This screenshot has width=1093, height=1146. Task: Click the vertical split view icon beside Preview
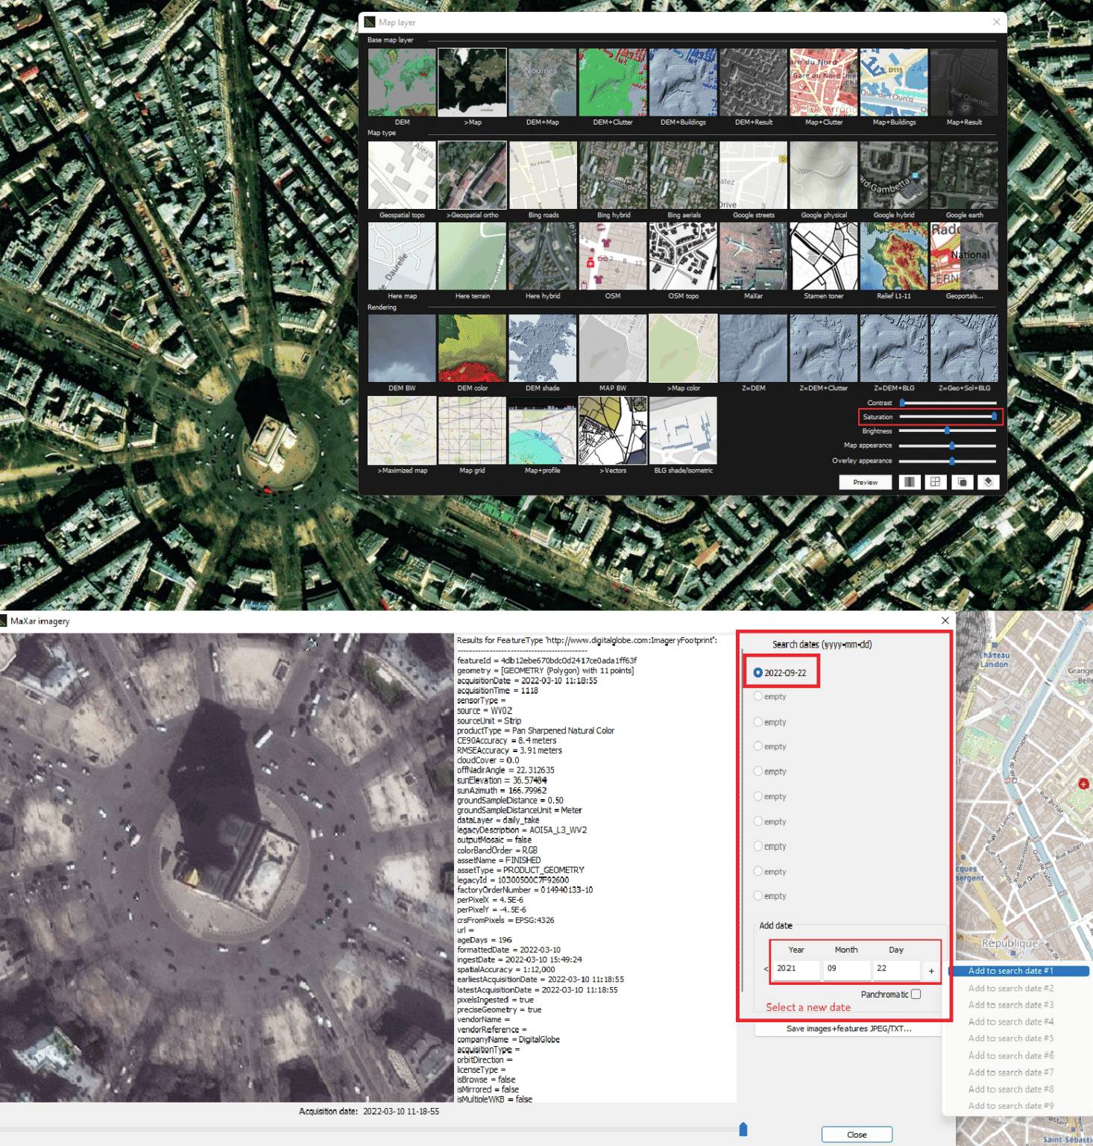(x=909, y=482)
